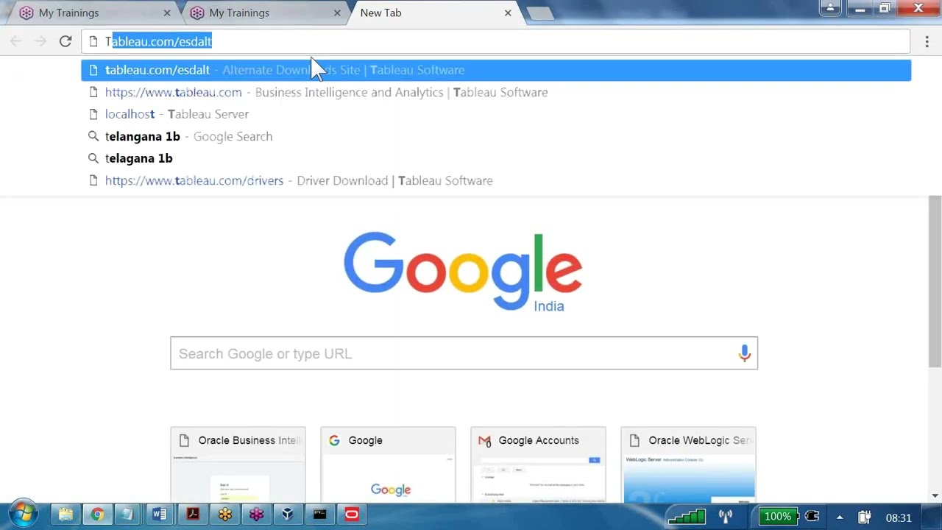942x530 pixels.
Task: Open the Oracle Business Intelligence thumbnail
Action: tap(238, 465)
